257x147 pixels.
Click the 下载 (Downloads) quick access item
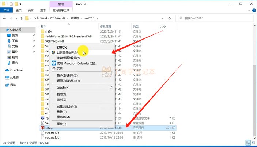coord(15,41)
